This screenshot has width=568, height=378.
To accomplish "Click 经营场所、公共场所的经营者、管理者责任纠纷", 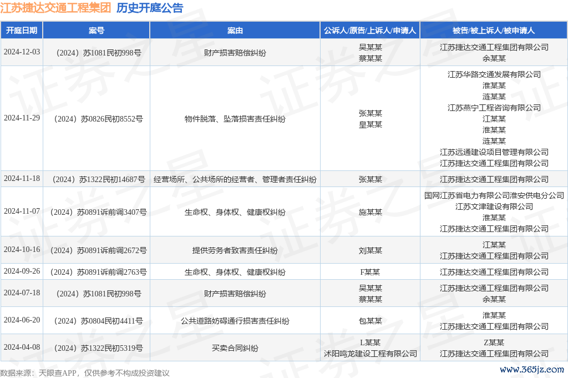I will click(235, 179).
